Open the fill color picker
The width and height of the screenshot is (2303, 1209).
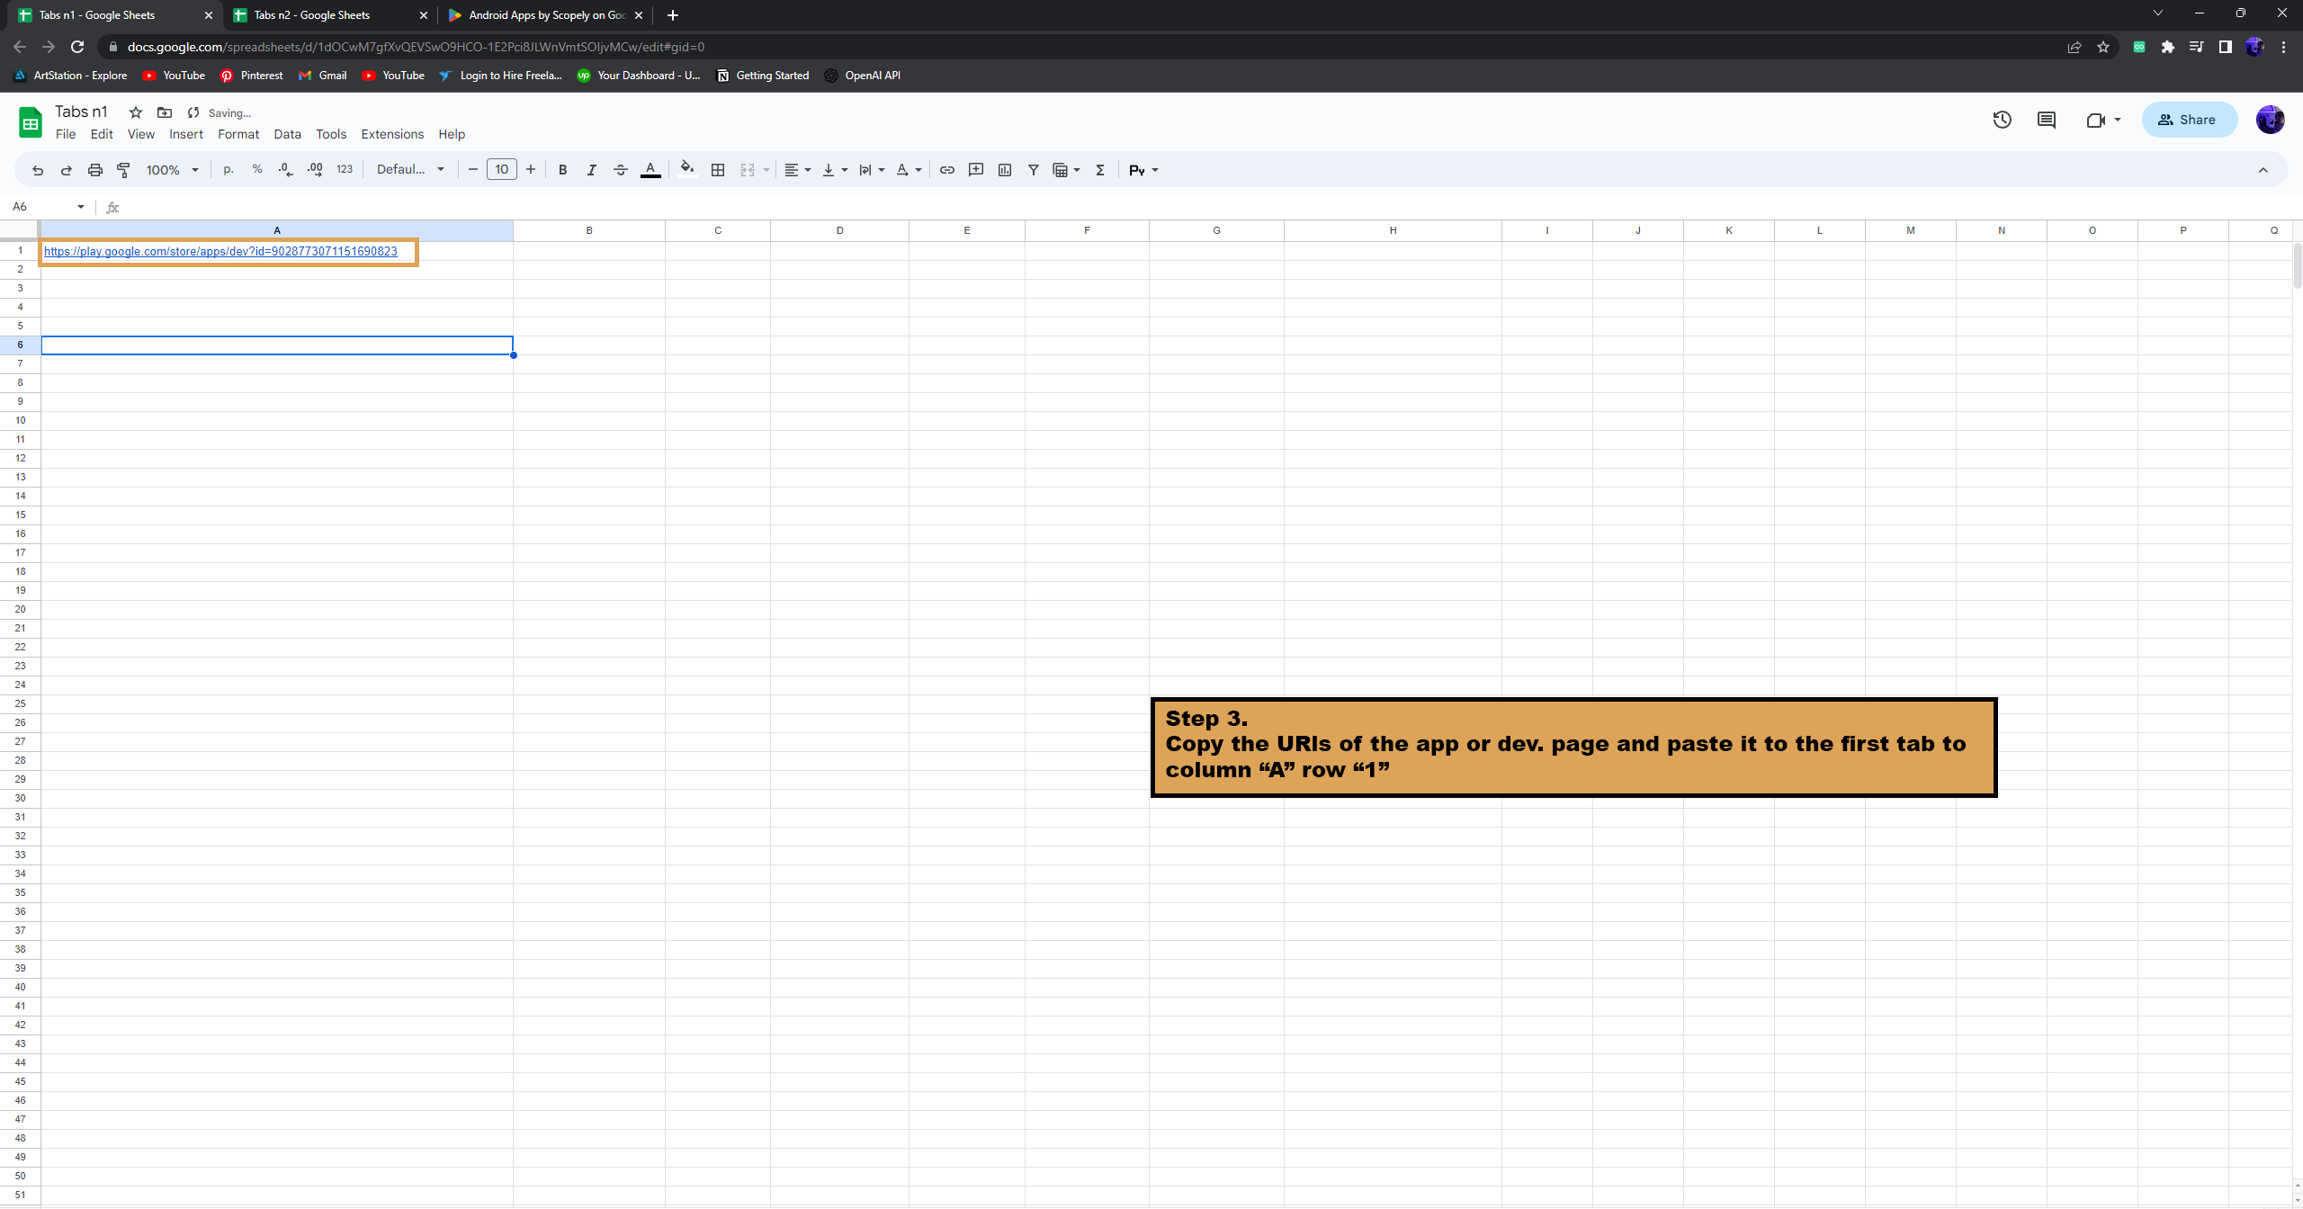pyautogui.click(x=687, y=170)
